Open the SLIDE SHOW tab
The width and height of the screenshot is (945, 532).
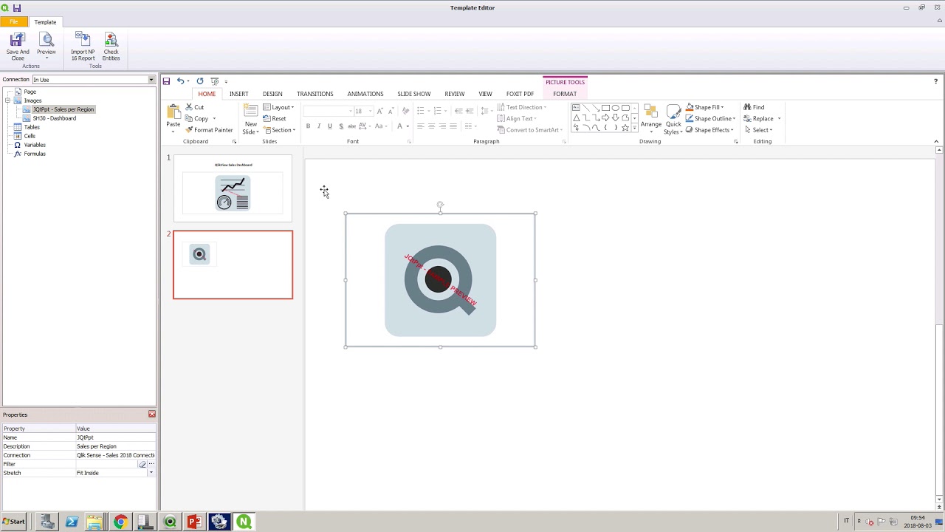tap(413, 94)
